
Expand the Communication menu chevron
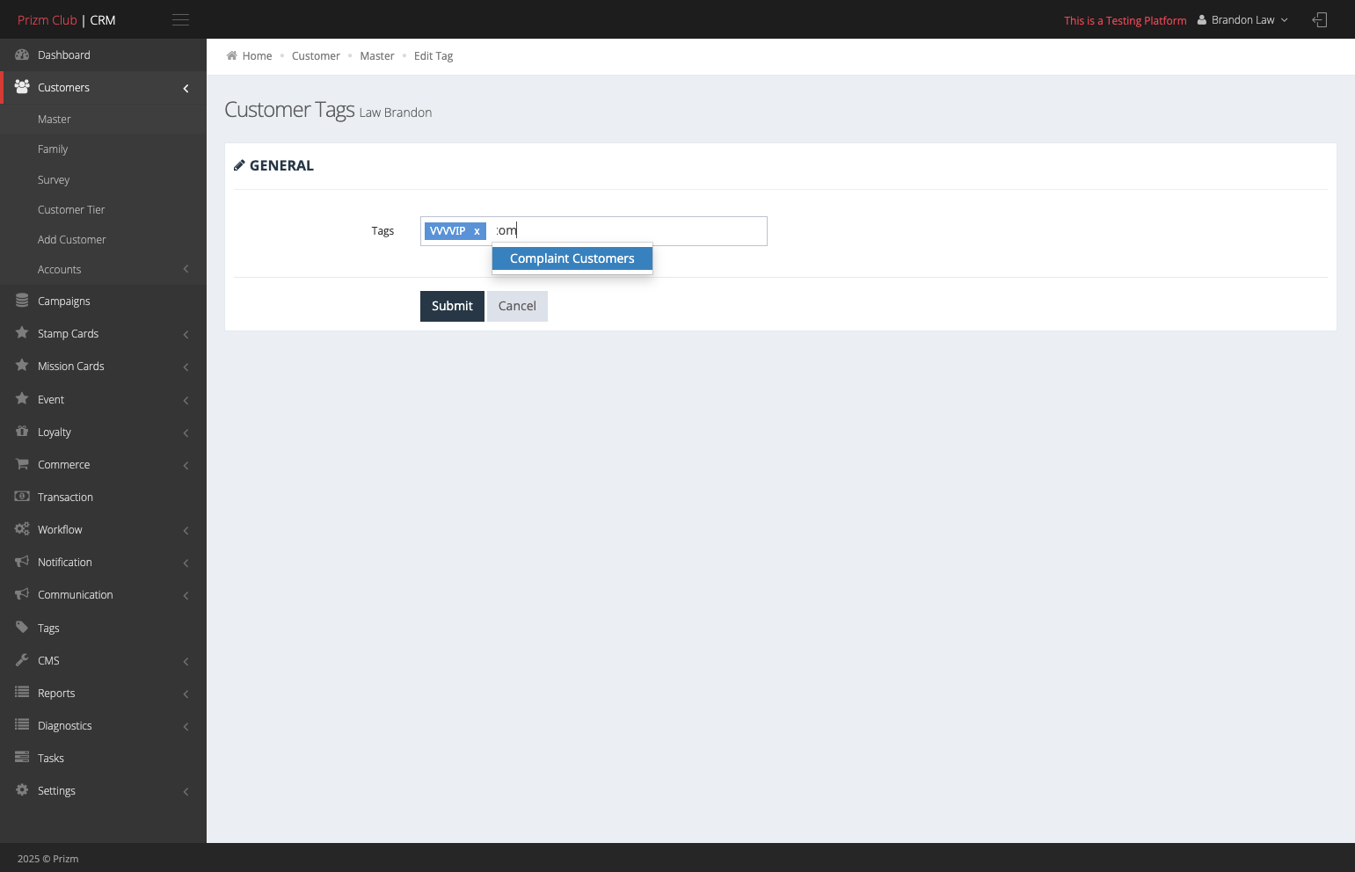click(x=186, y=595)
